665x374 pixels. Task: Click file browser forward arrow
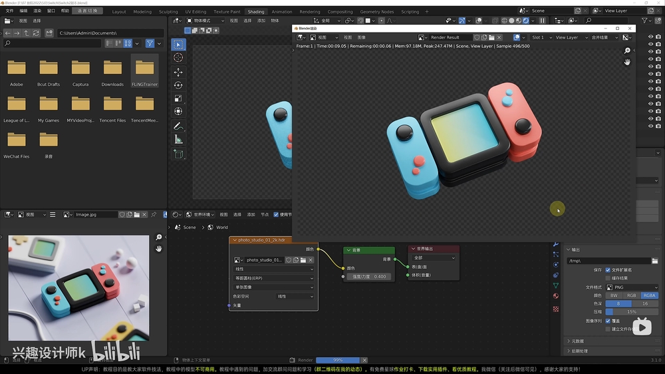pos(17,33)
